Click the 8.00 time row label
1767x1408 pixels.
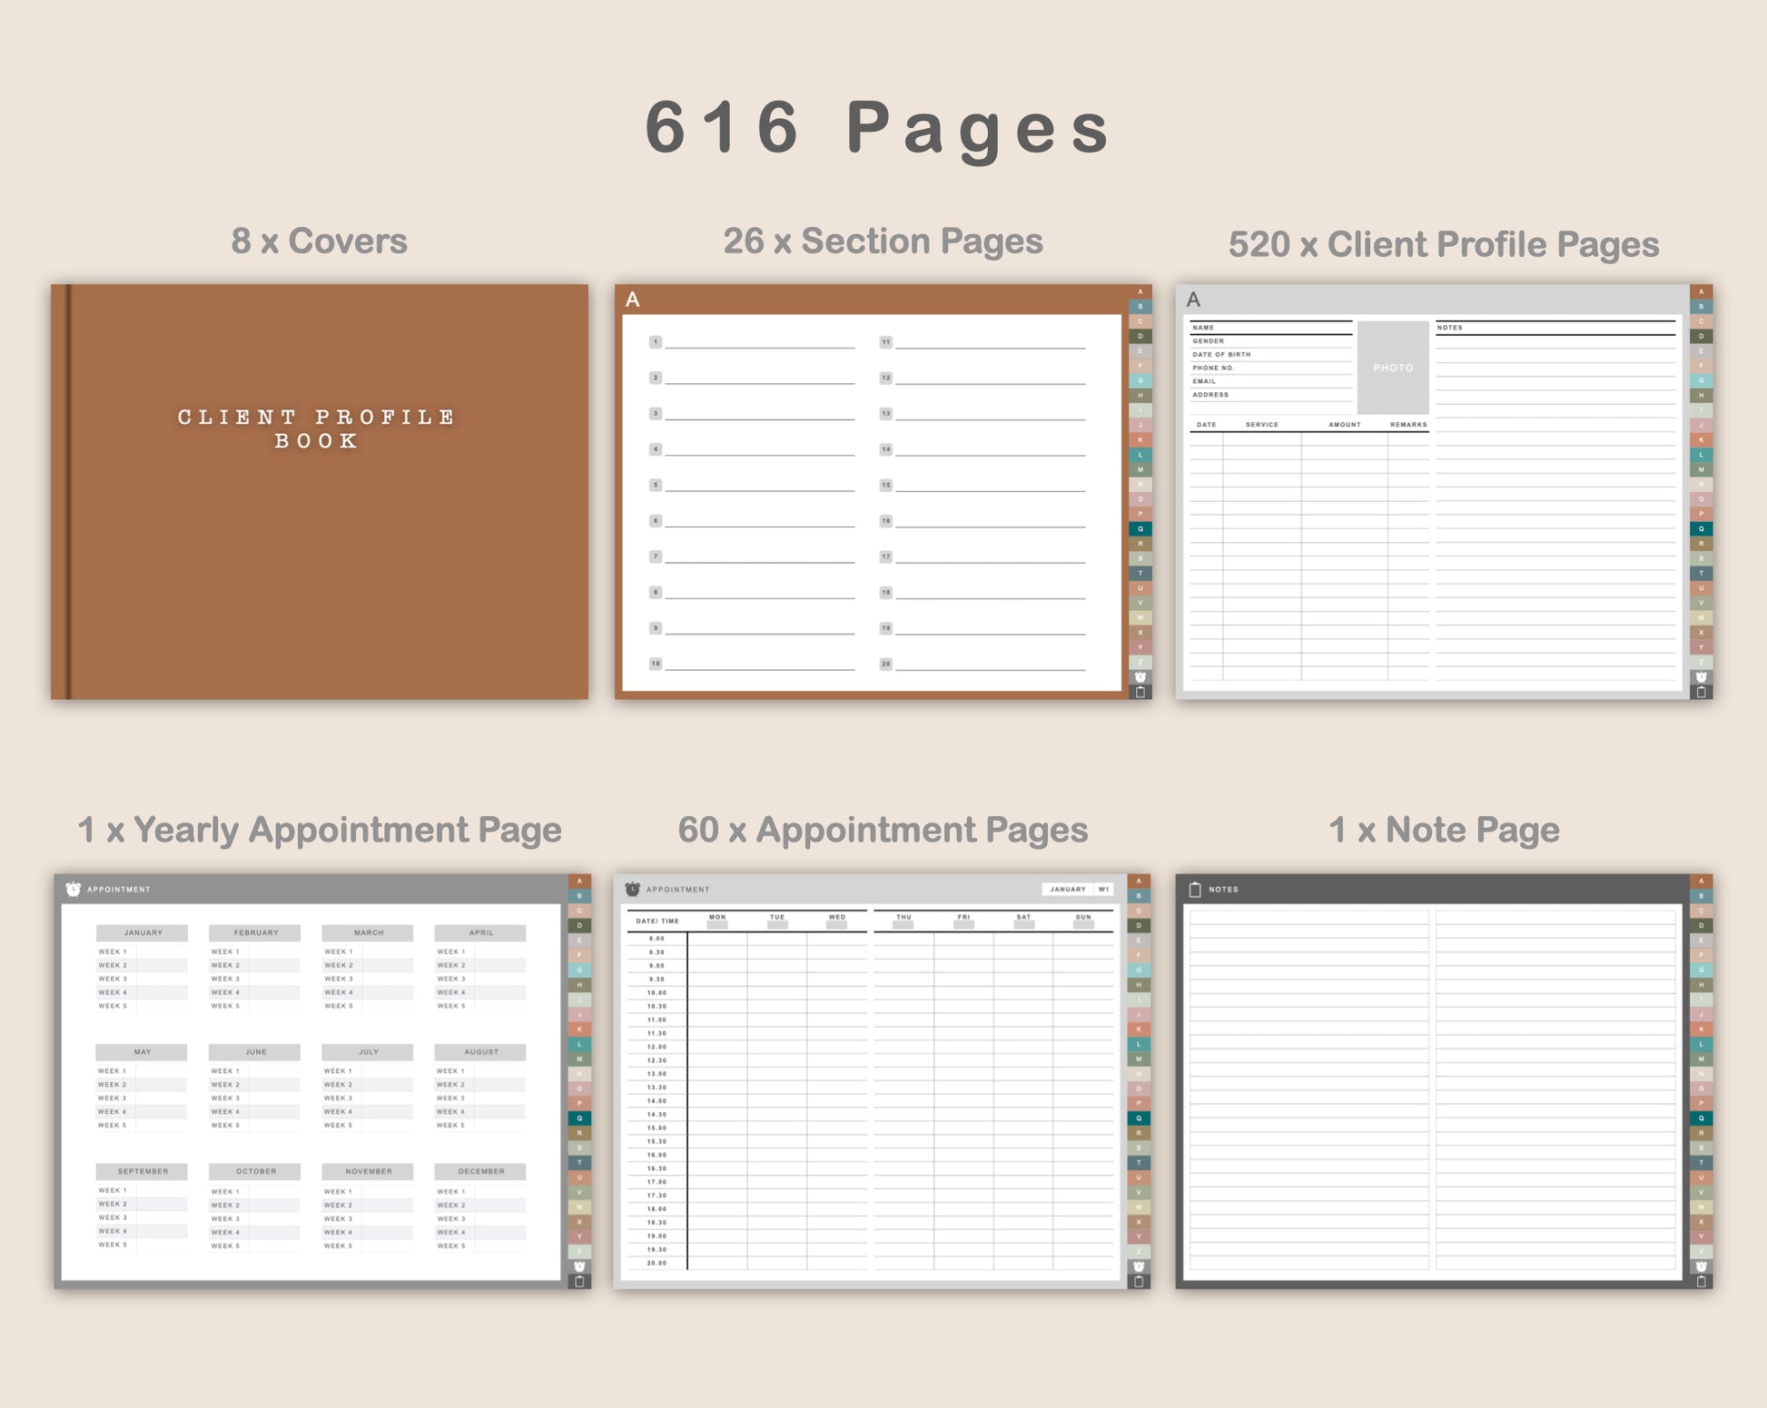click(x=656, y=939)
